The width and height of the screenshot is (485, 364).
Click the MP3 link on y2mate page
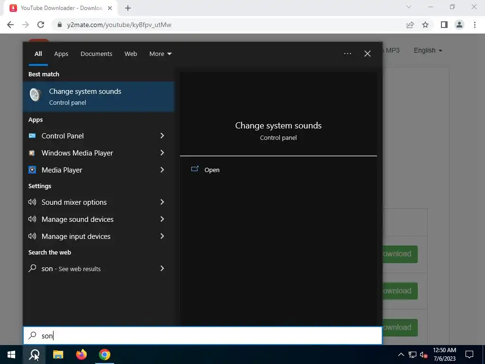tap(392, 50)
